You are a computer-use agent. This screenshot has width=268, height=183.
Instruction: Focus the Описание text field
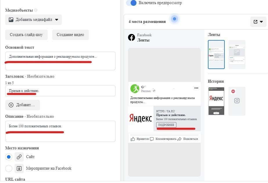[60, 131]
